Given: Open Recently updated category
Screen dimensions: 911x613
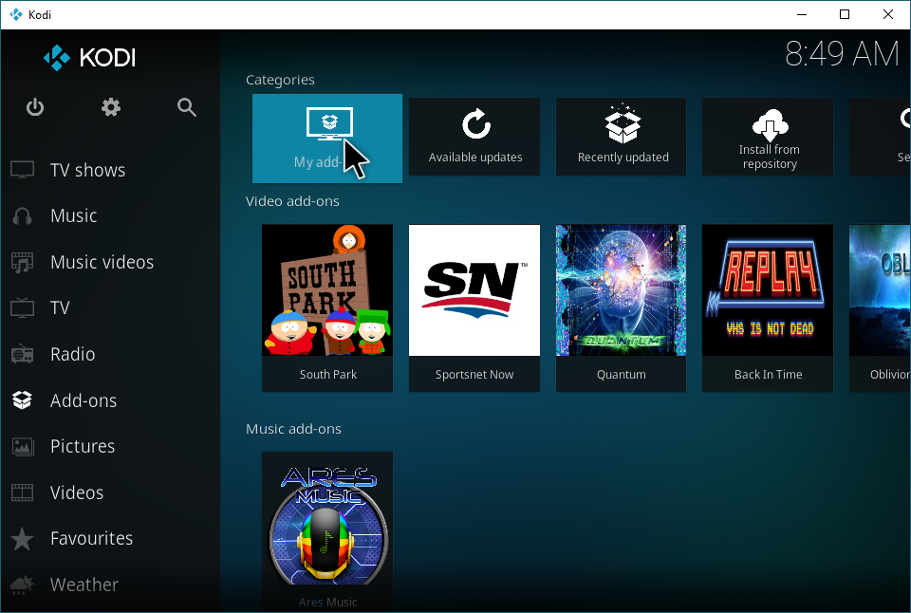Looking at the screenshot, I should (x=621, y=137).
